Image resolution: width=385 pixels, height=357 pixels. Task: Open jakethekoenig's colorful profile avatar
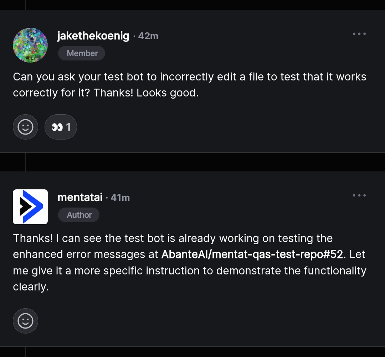click(x=30, y=45)
